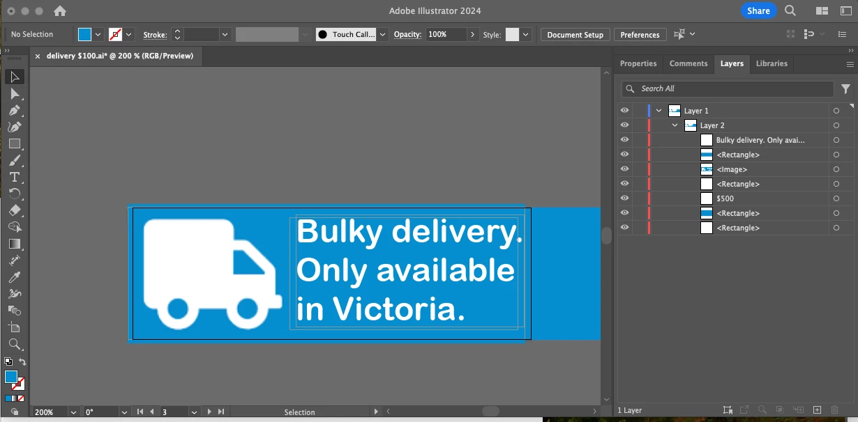
Task: Open the fill color dropdown arrow
Action: pos(98,34)
